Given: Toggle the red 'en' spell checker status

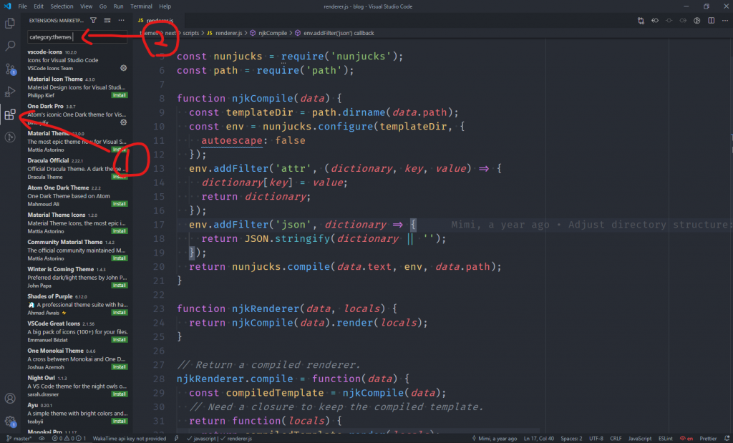Looking at the screenshot, I should [686, 438].
